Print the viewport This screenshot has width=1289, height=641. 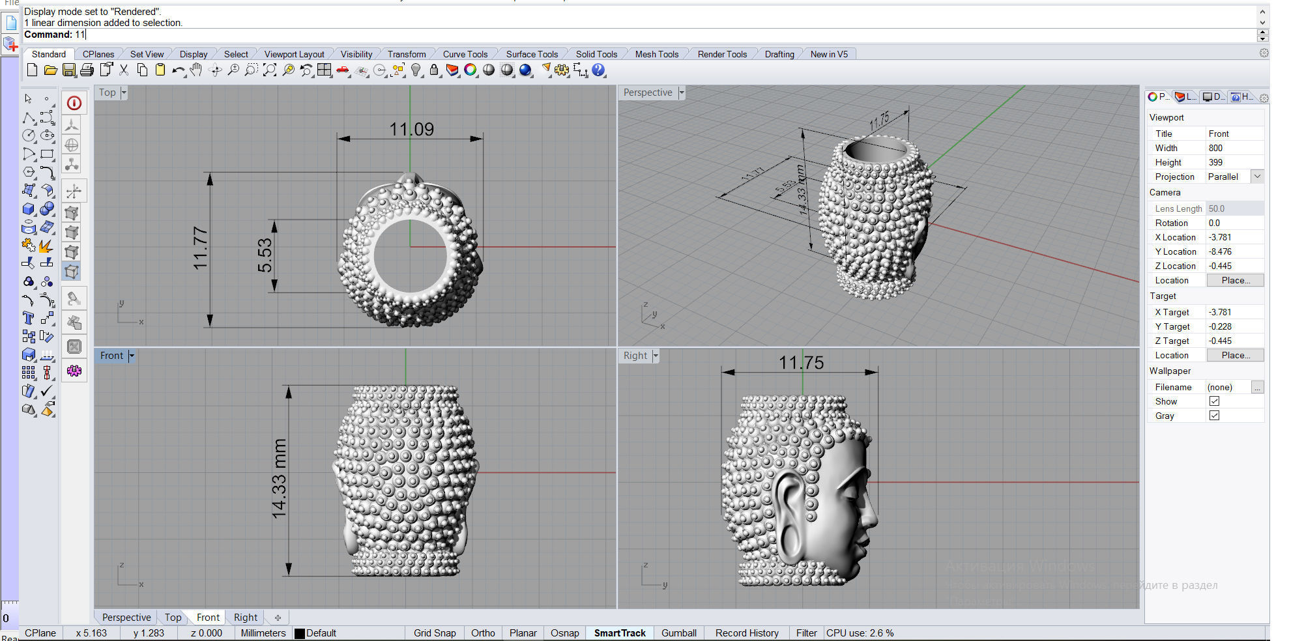(x=87, y=70)
